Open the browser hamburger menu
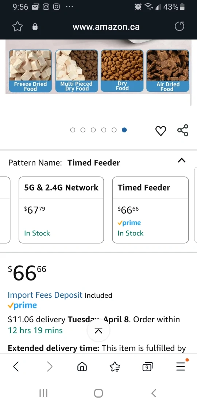Viewport: 197px width, 406px height. [181, 366]
